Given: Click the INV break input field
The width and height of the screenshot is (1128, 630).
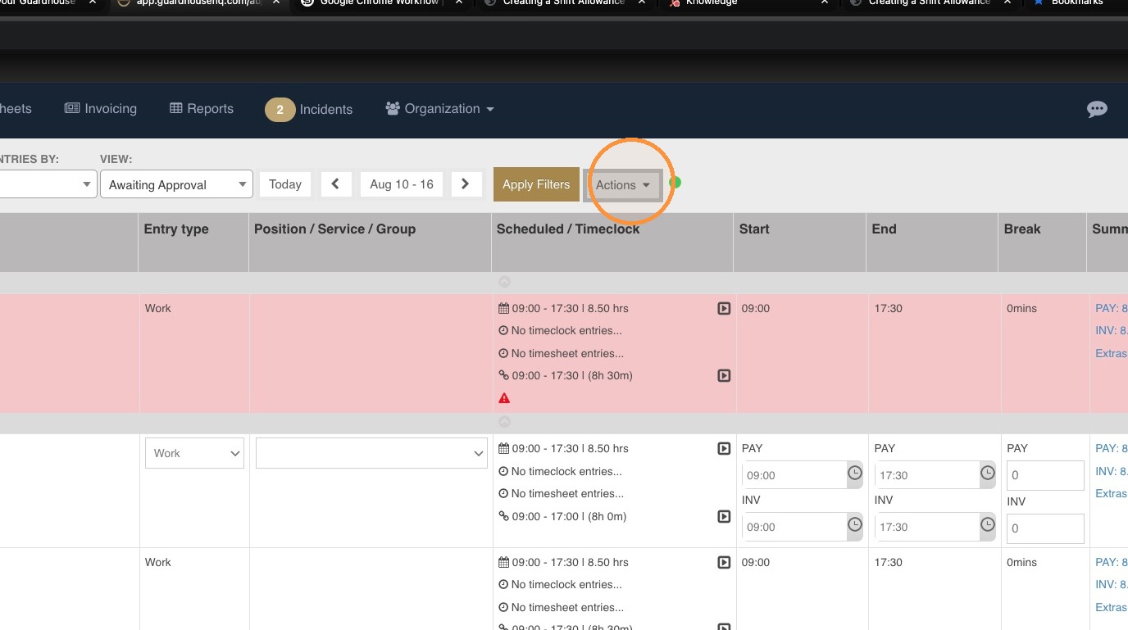Looking at the screenshot, I should point(1045,528).
